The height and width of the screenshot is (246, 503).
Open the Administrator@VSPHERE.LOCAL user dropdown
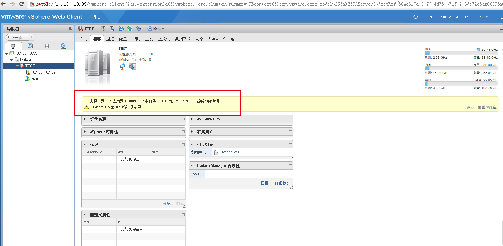pyautogui.click(x=456, y=17)
